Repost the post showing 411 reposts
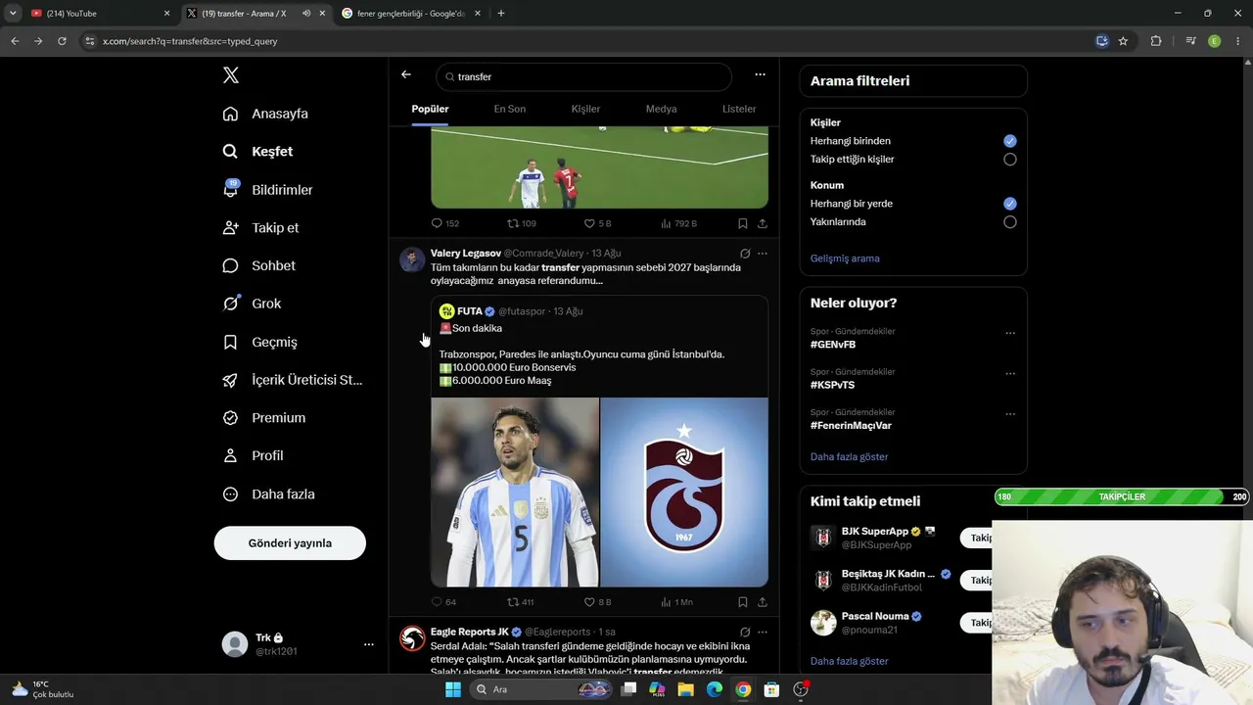Viewport: 1253px width, 705px height. [520, 602]
